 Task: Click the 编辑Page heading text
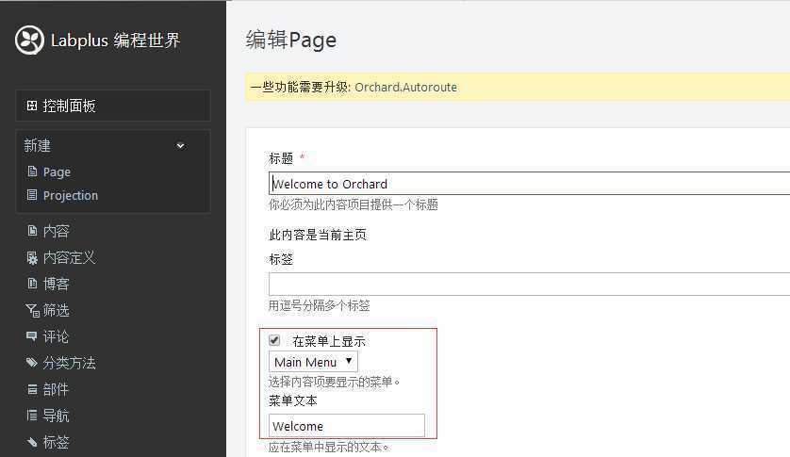(x=291, y=40)
